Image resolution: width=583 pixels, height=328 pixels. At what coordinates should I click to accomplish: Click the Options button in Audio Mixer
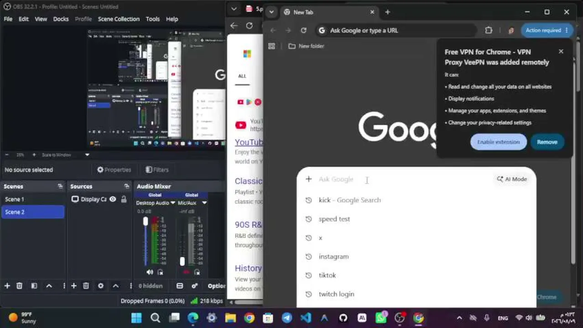point(216,286)
